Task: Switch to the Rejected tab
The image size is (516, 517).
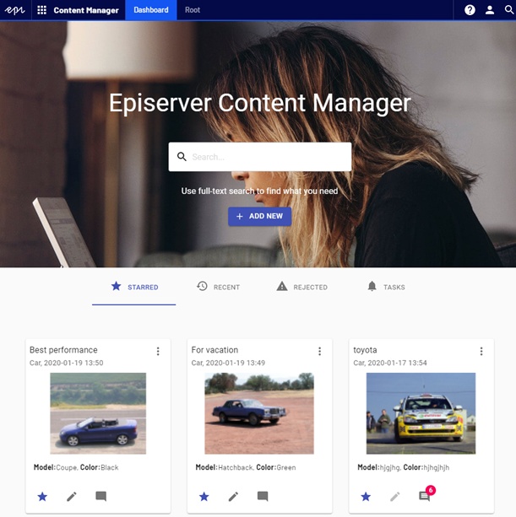Action: (x=301, y=287)
